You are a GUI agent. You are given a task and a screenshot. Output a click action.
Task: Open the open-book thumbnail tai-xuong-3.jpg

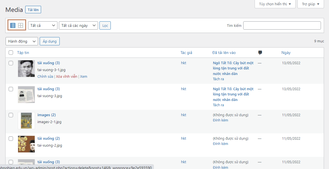(x=26, y=95)
